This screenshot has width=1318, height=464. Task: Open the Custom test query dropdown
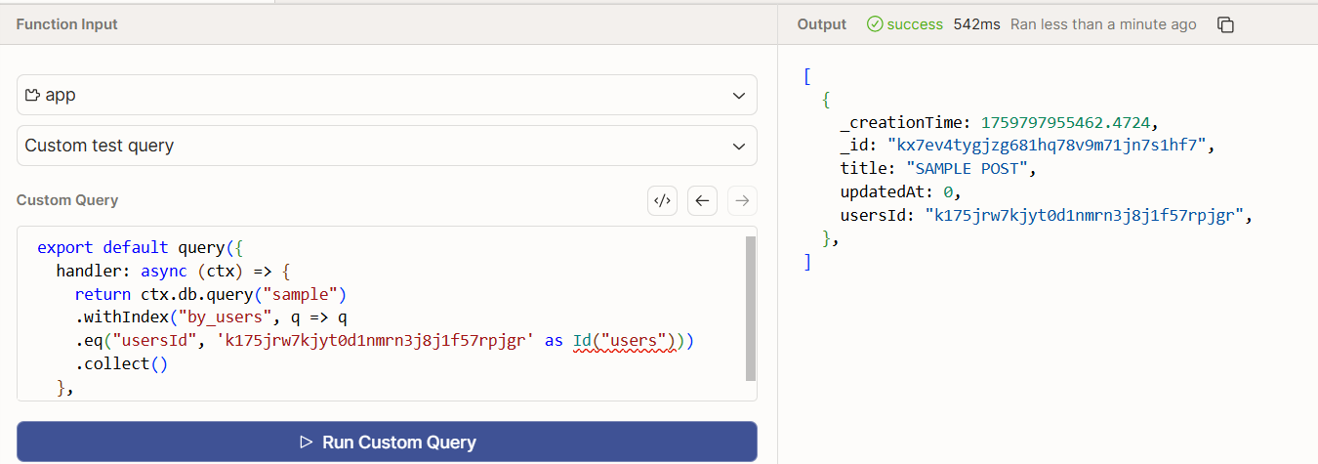[387, 146]
